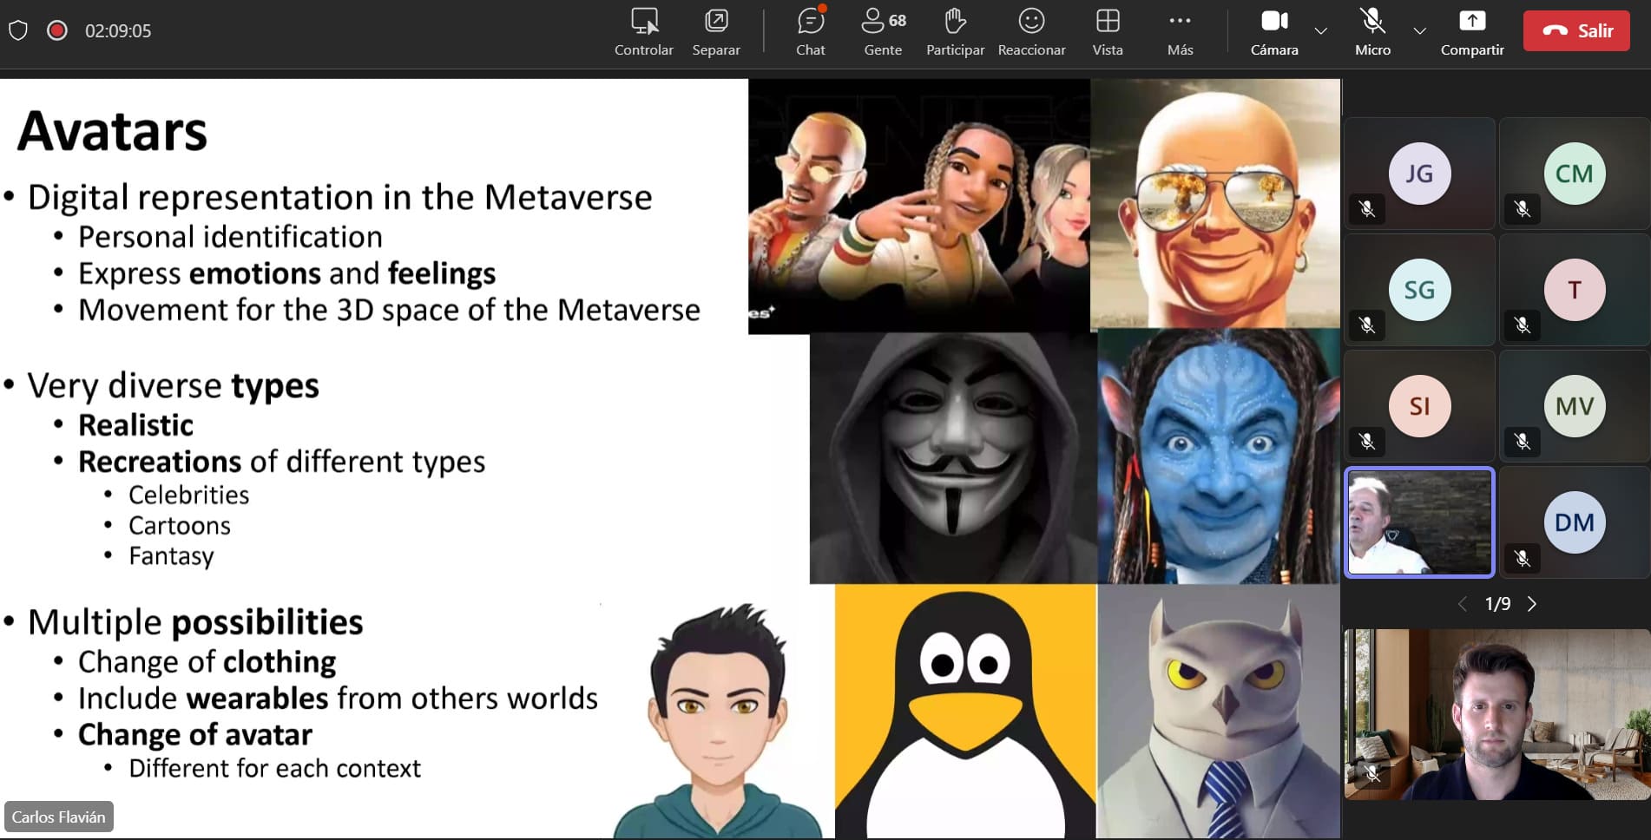The width and height of the screenshot is (1651, 840).
Task: Open the Gente participants list
Action: 883,32
